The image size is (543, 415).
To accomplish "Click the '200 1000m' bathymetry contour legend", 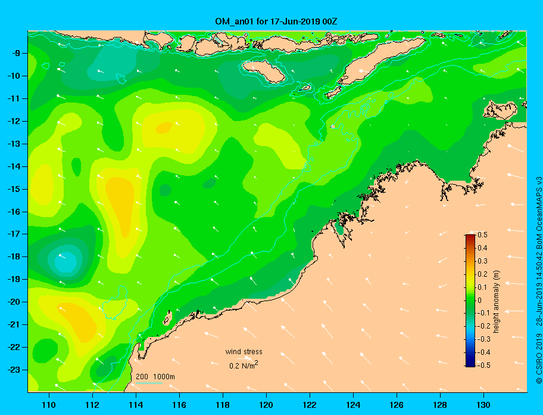I will 155,377.
